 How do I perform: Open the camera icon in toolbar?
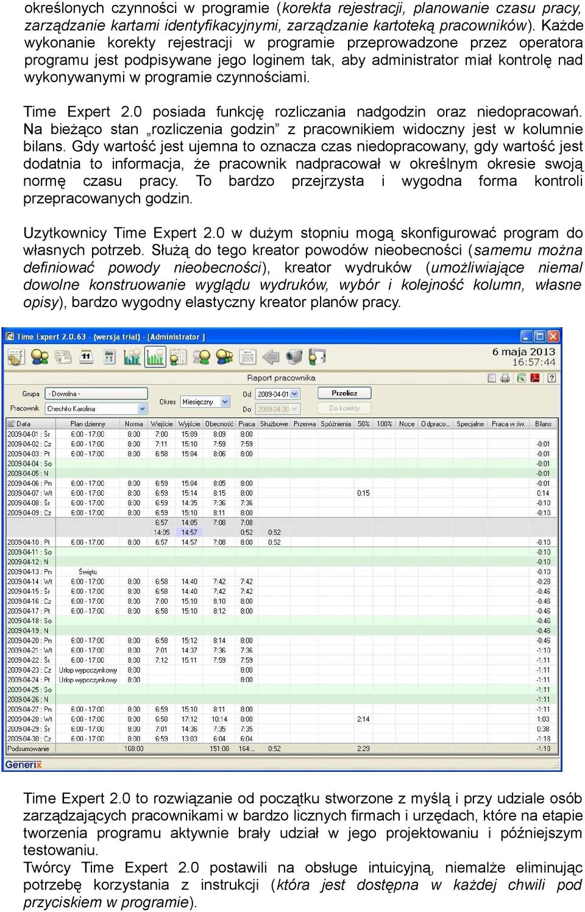pos(294,356)
